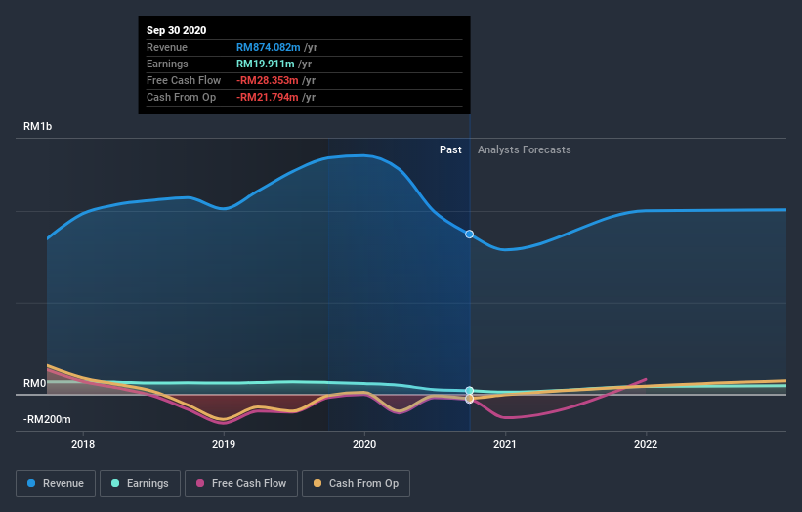Viewport: 802px width, 512px height.
Task: Click the Past section label
Action: pyautogui.click(x=450, y=149)
